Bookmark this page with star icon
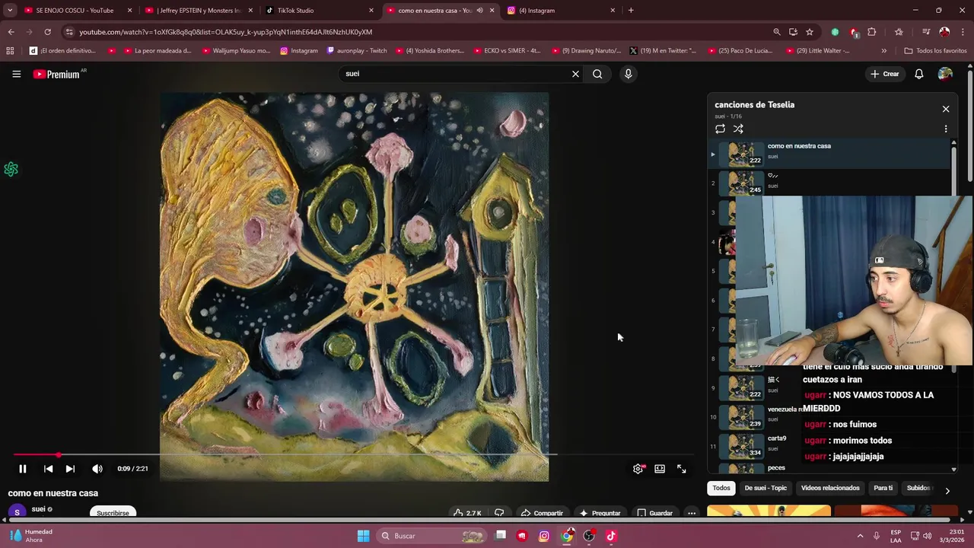The image size is (974, 548). (810, 32)
